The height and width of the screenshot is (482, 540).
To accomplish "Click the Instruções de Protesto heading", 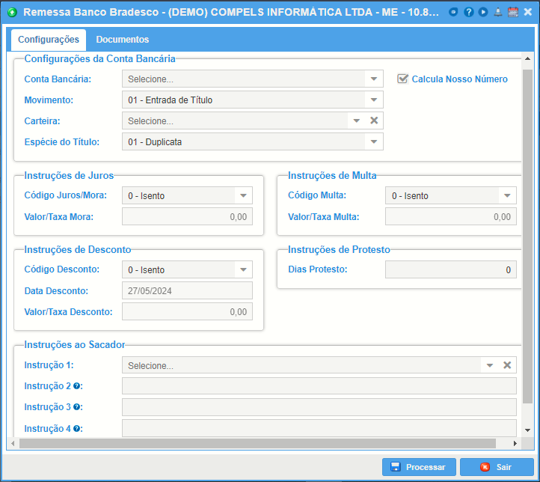I will click(x=339, y=250).
